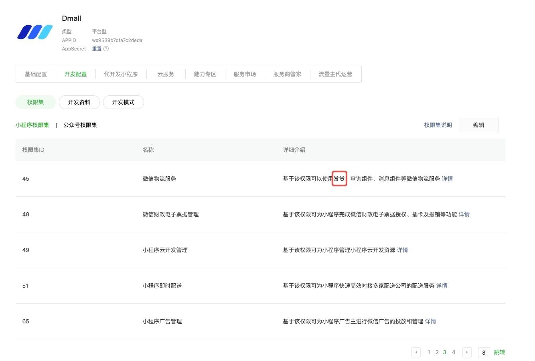Switch to 代开发小程序 tab

pyautogui.click(x=121, y=74)
